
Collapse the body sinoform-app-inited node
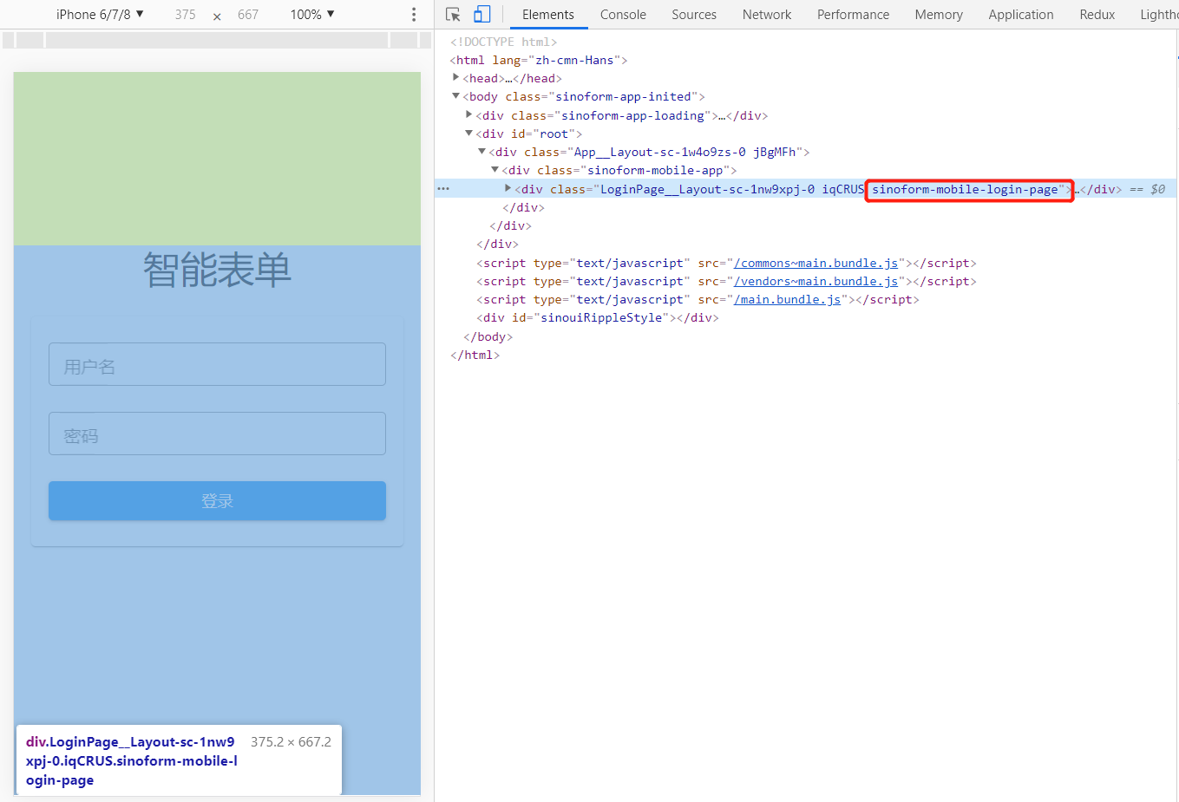[455, 96]
